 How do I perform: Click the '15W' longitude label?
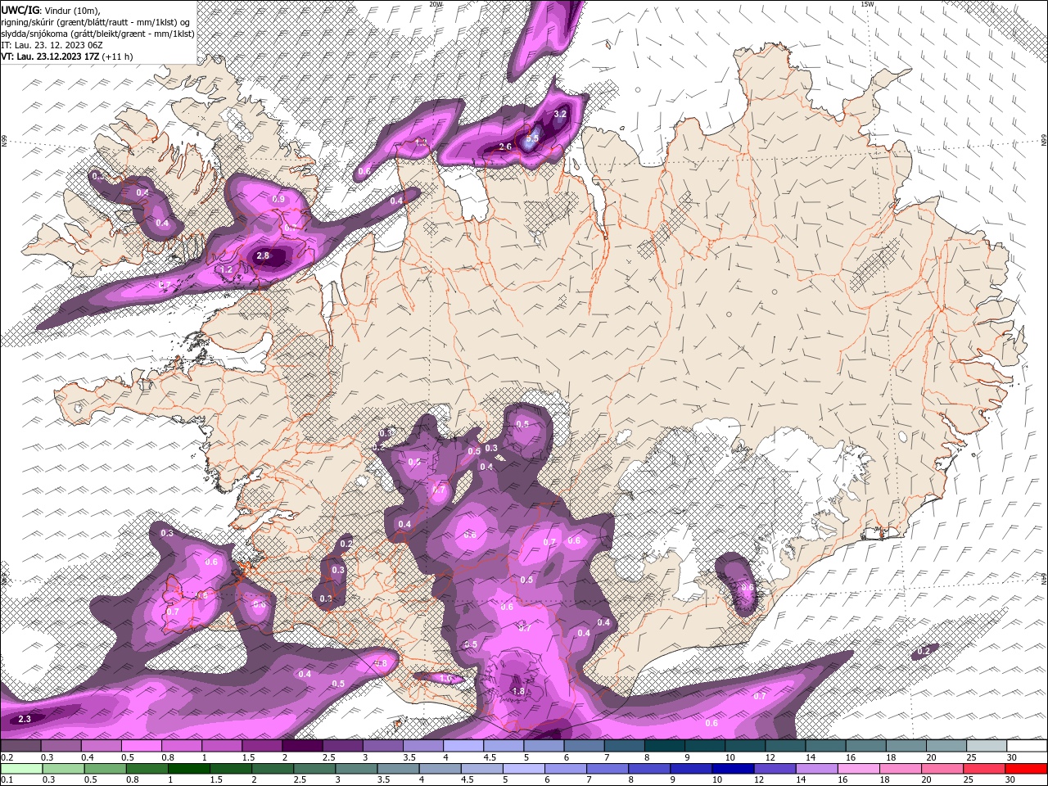click(867, 3)
